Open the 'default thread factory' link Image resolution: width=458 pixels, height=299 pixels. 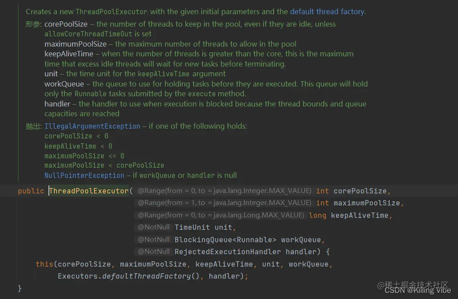pyautogui.click(x=327, y=12)
